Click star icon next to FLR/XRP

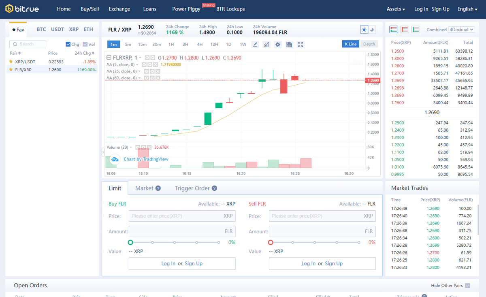click(x=11, y=70)
